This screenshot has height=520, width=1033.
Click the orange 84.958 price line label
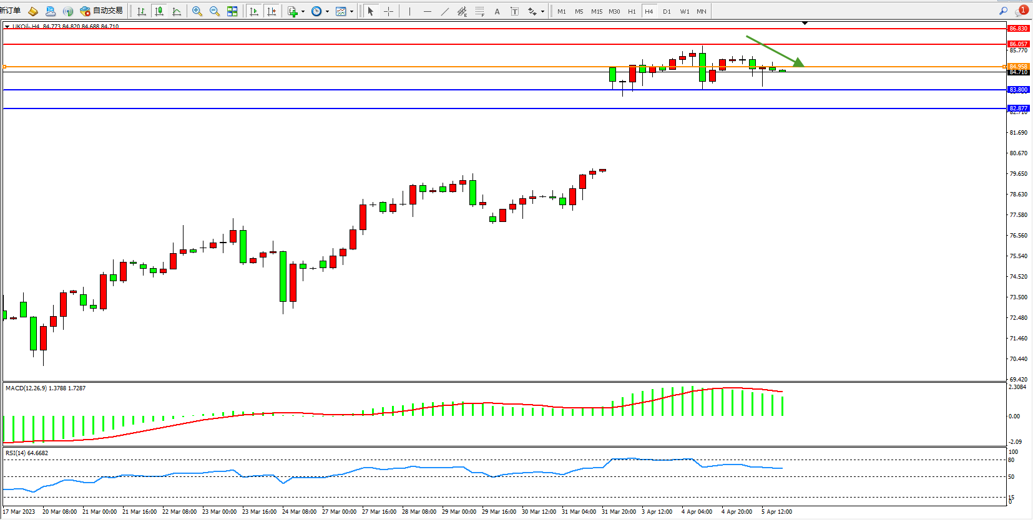1018,66
